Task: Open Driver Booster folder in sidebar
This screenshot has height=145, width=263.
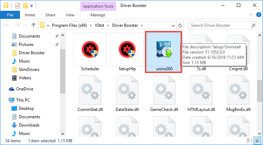Action: [x=28, y=53]
